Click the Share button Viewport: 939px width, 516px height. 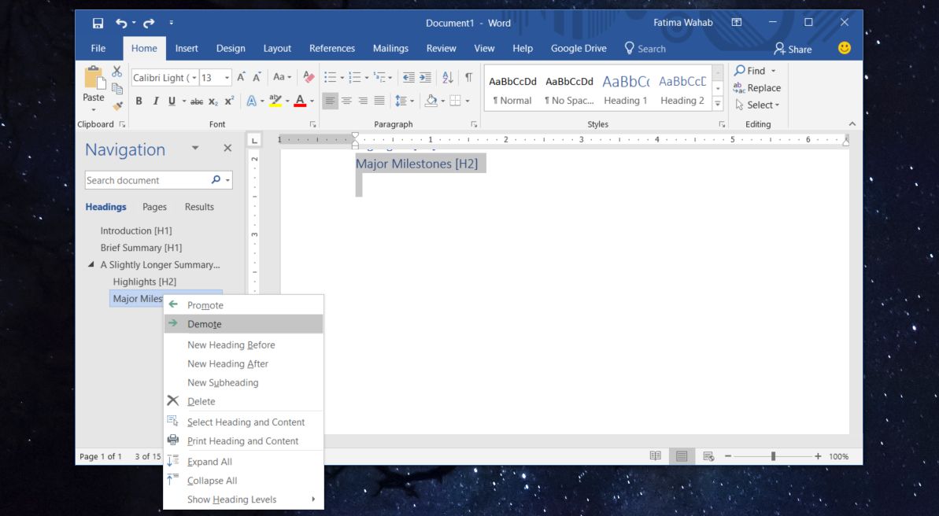click(x=793, y=48)
